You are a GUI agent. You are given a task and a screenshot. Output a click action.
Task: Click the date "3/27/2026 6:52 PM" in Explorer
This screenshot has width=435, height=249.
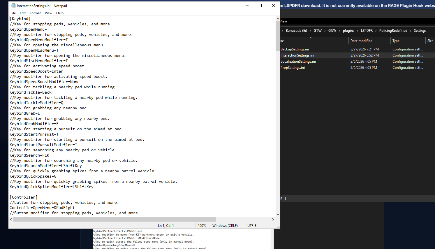click(364, 55)
